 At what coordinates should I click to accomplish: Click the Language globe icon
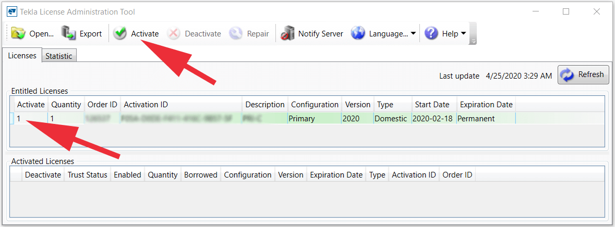point(358,34)
